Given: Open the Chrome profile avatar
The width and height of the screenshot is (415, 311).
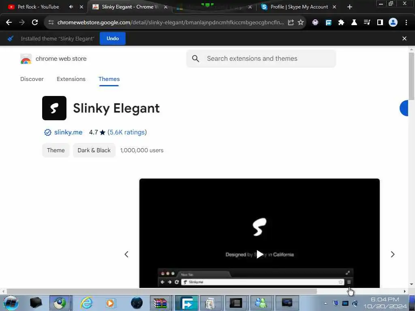Looking at the screenshot, I should [393, 23].
